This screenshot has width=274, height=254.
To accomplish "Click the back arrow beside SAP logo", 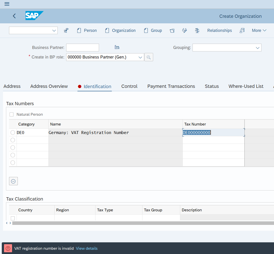I will [x=14, y=16].
